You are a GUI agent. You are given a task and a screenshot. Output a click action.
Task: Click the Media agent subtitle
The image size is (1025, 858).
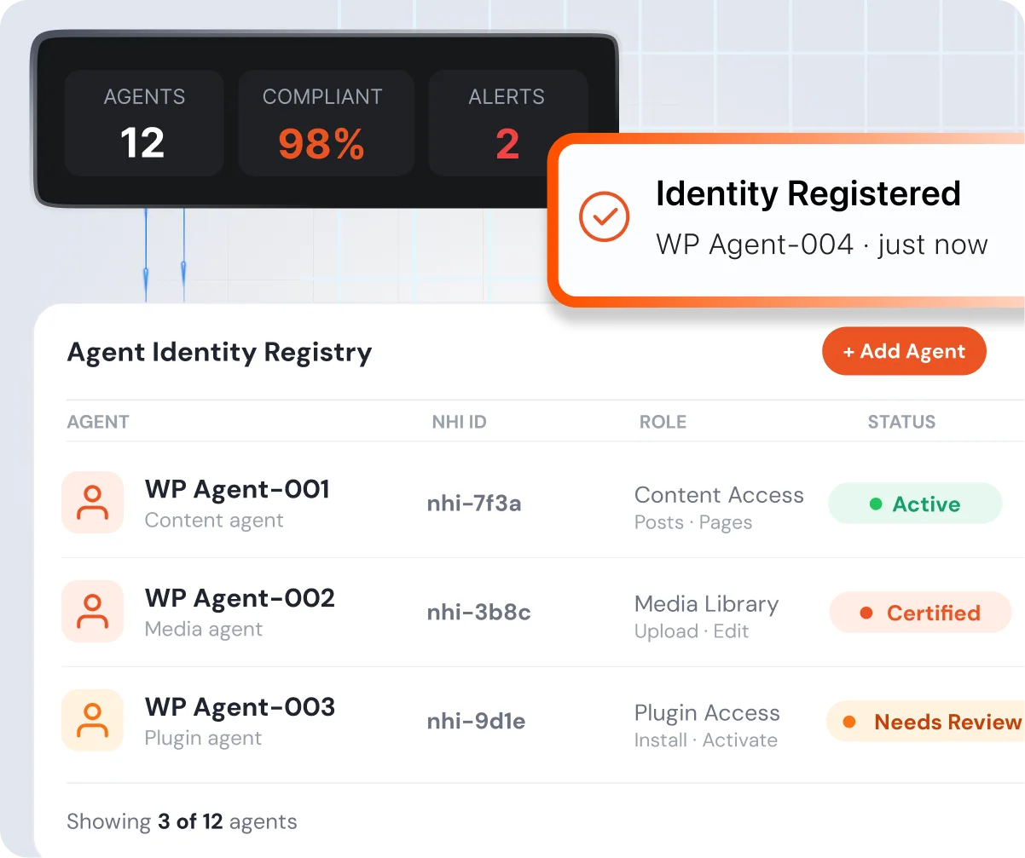click(x=204, y=630)
